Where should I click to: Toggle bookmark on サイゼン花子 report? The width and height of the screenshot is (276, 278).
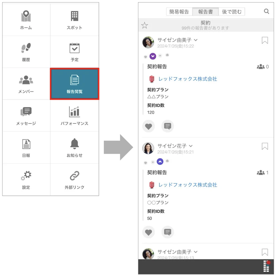(x=265, y=146)
